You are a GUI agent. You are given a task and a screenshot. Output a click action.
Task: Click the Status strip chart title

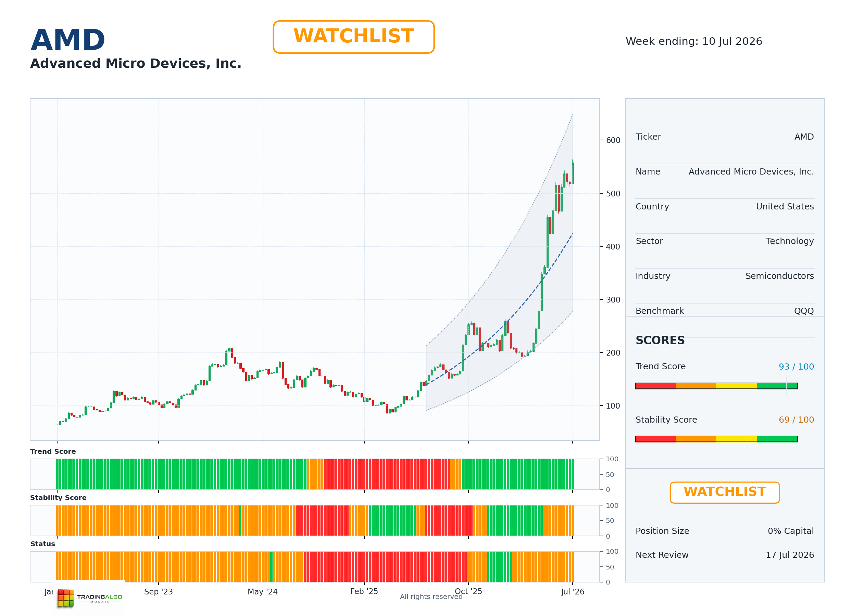[42, 544]
